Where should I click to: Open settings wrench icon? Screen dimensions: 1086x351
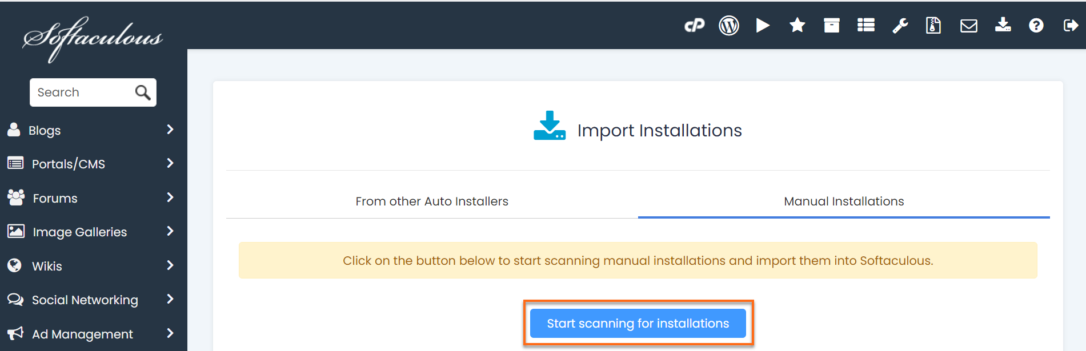click(x=900, y=26)
